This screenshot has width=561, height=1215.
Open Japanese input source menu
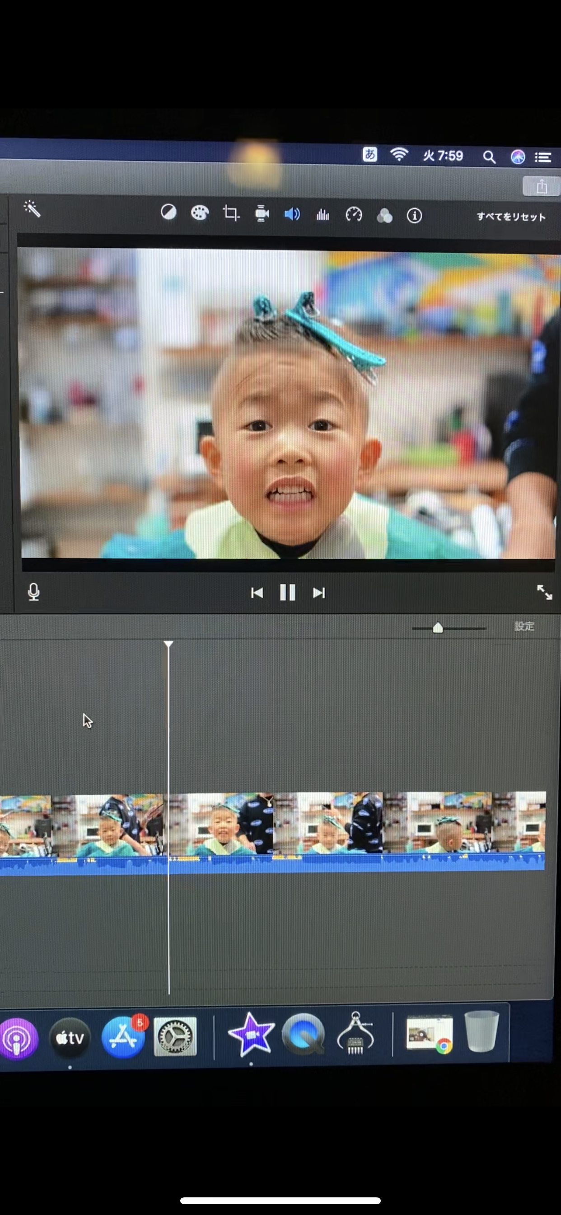coord(369,155)
